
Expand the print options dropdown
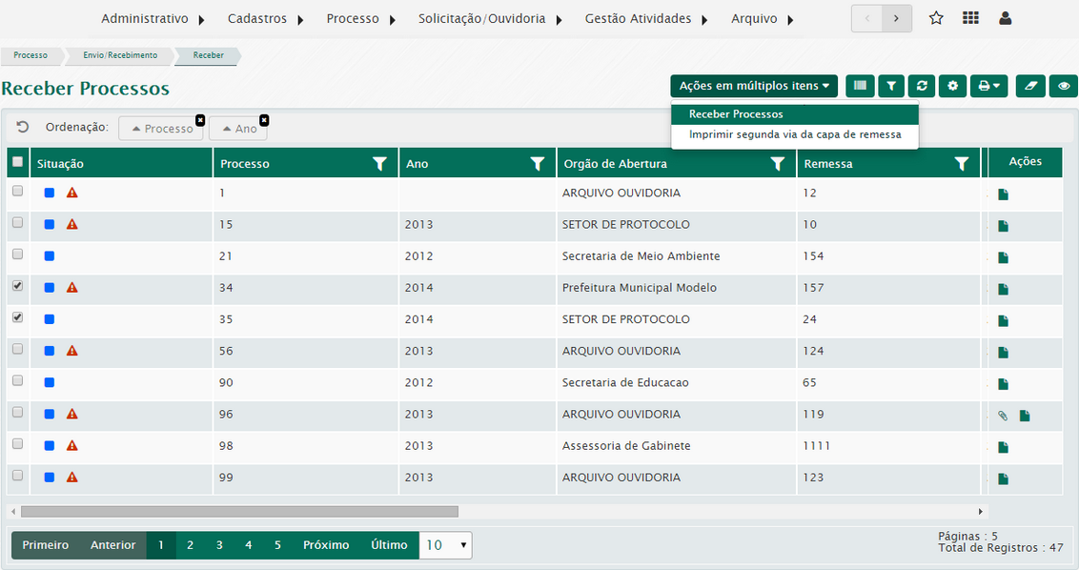(988, 86)
